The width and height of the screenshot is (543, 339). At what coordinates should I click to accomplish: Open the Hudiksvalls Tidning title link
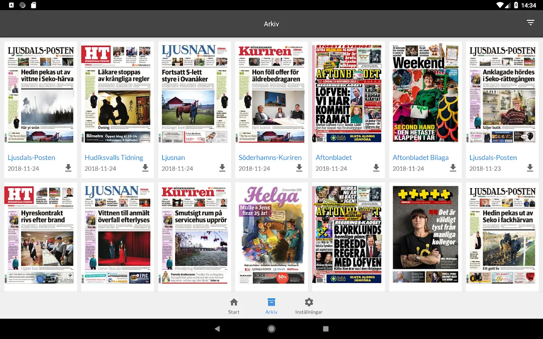pyautogui.click(x=114, y=157)
